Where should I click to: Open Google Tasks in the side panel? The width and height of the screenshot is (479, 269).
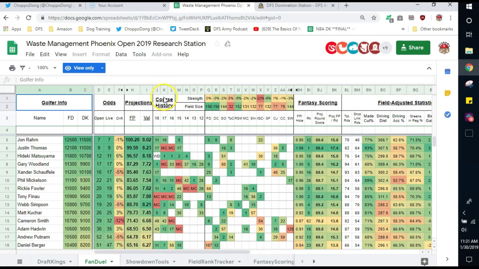pos(448,115)
